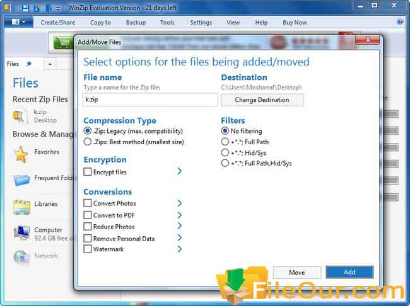Image resolution: width=410 pixels, height=306 pixels.
Task: Open the Tools ribbon tab
Action: click(x=167, y=23)
